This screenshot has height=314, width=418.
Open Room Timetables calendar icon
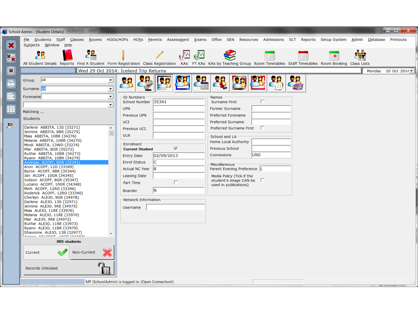pos(269,58)
